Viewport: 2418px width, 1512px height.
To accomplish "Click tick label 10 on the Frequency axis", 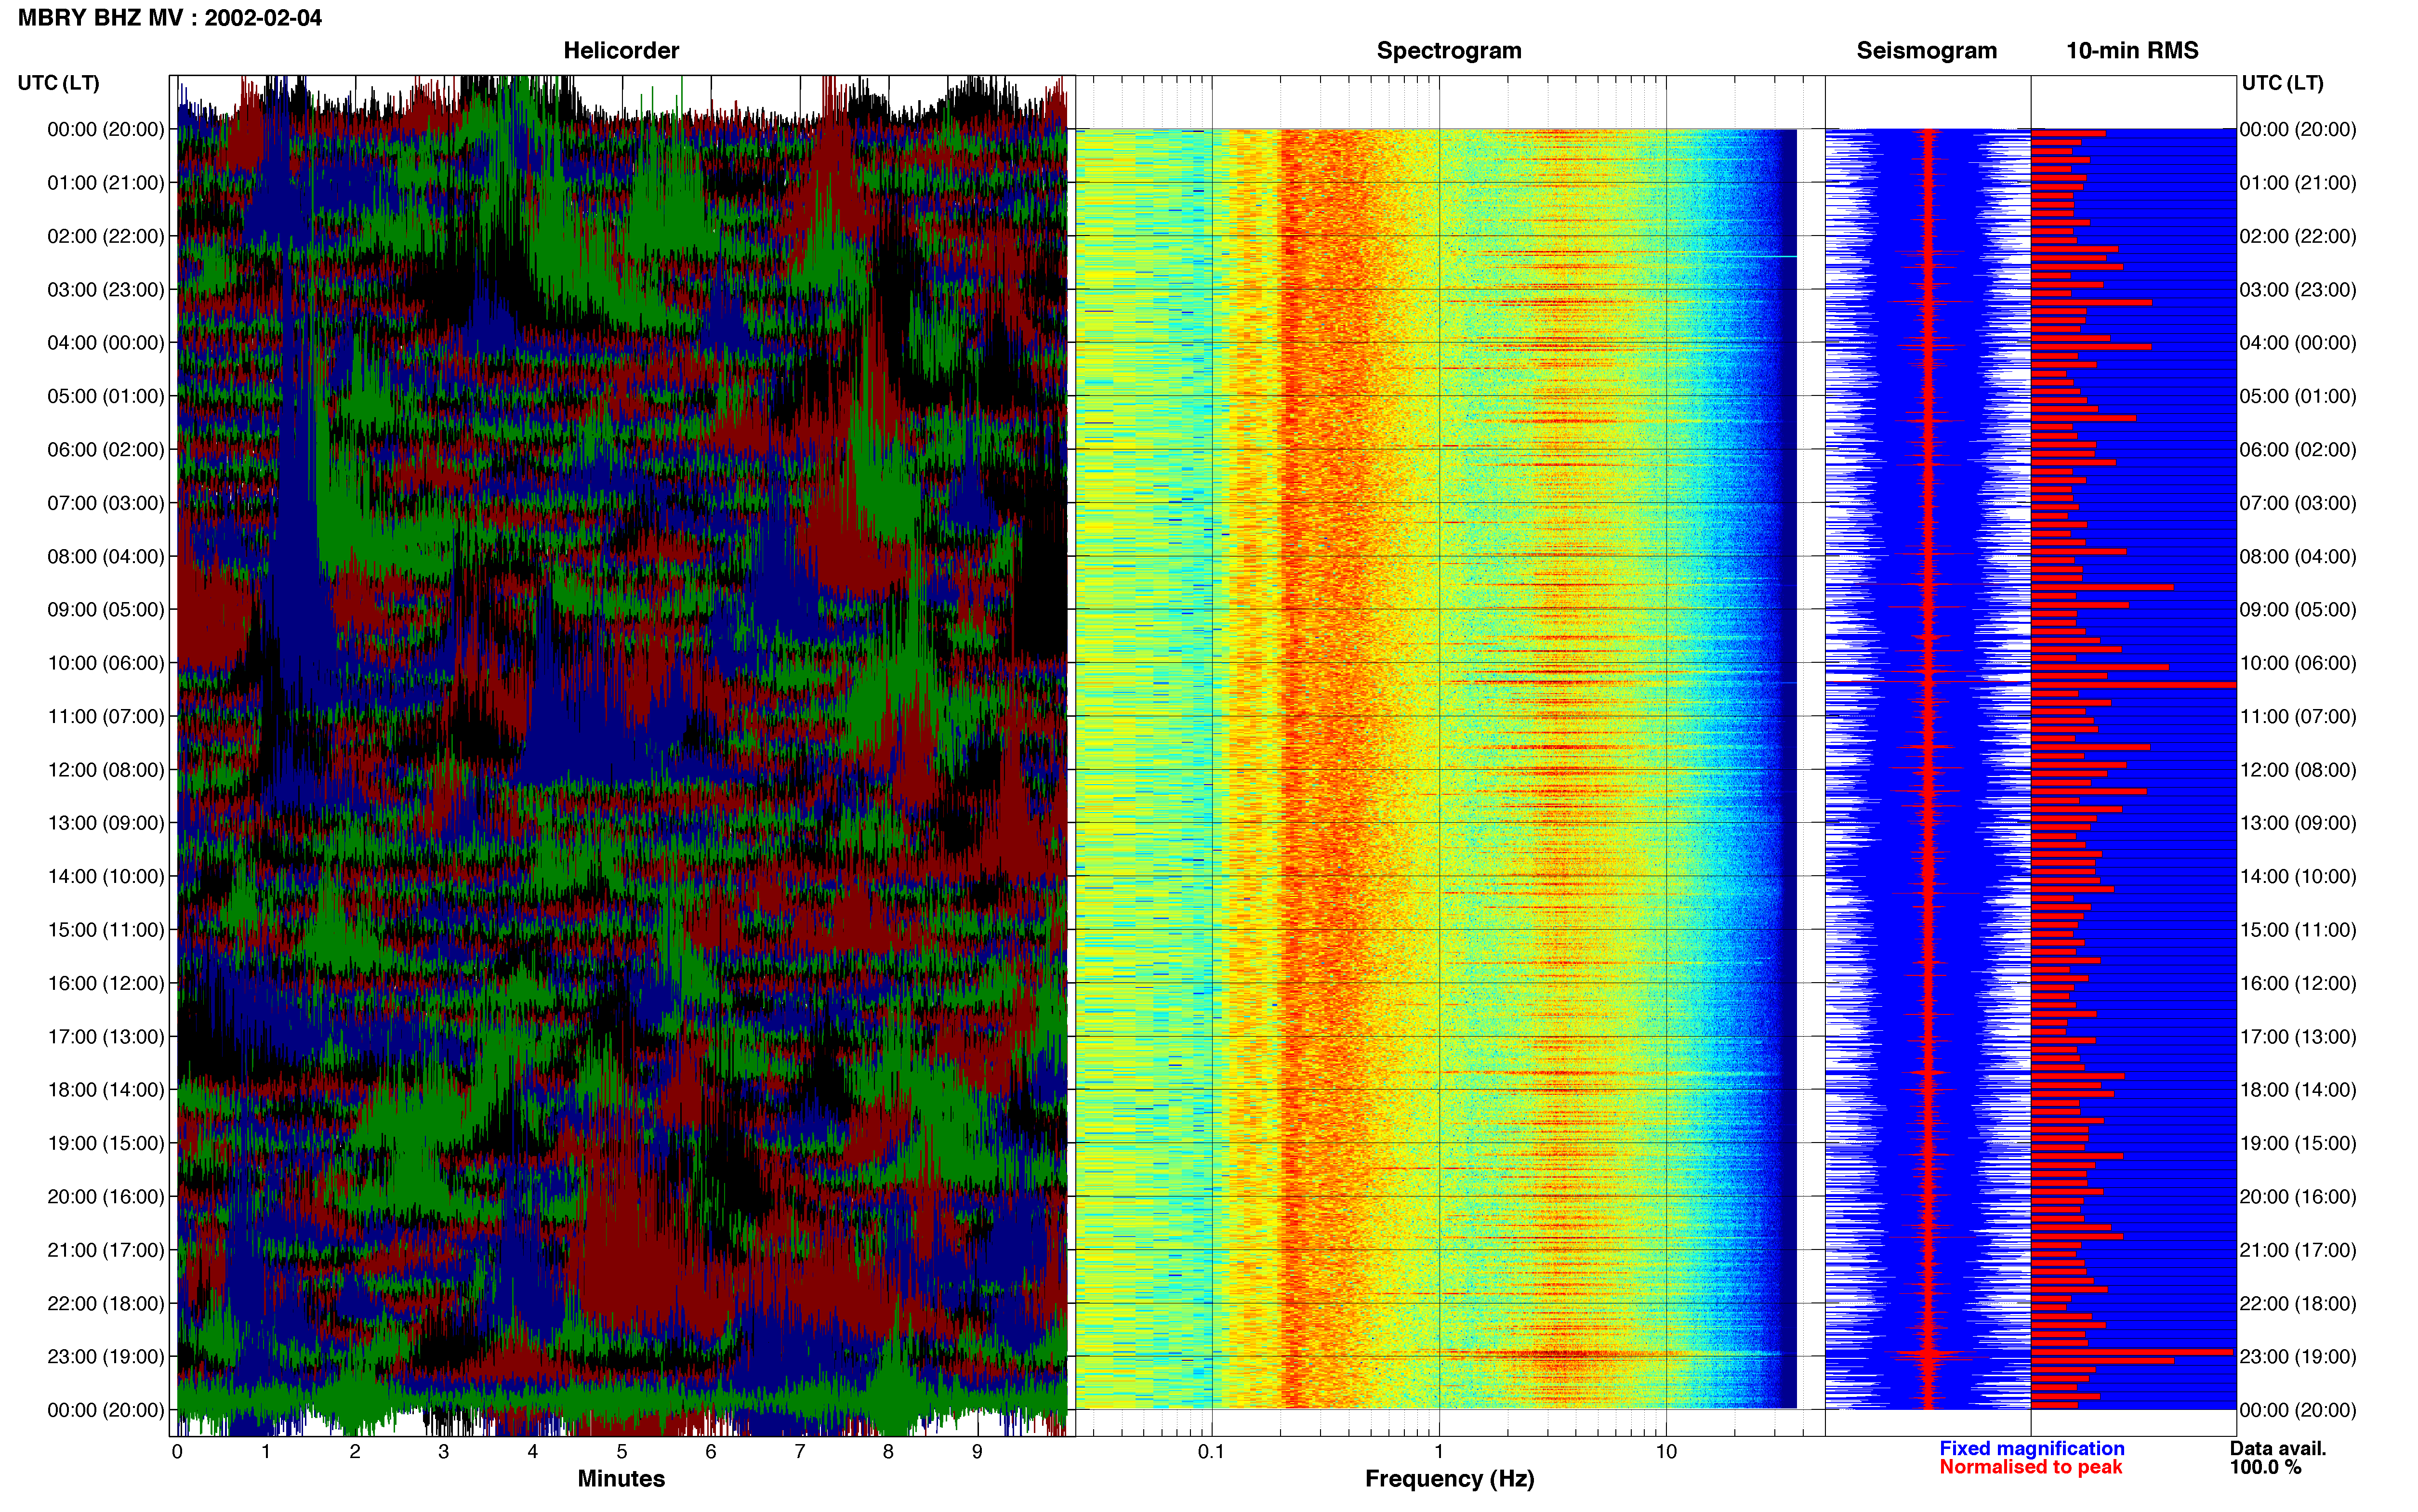I will coord(1666,1452).
